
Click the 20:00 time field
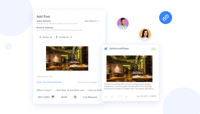coord(69,97)
